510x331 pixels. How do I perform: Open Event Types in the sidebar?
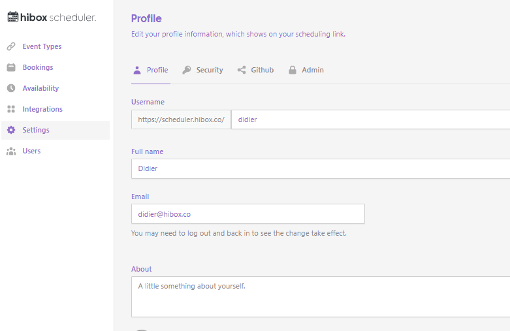tap(42, 46)
